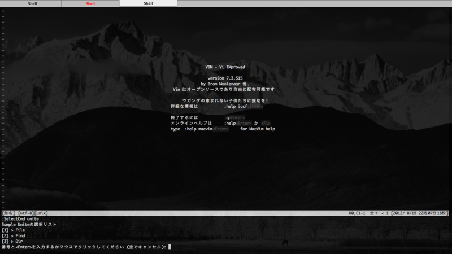
Task: Click option [2] > Find in list
Action: (13, 235)
